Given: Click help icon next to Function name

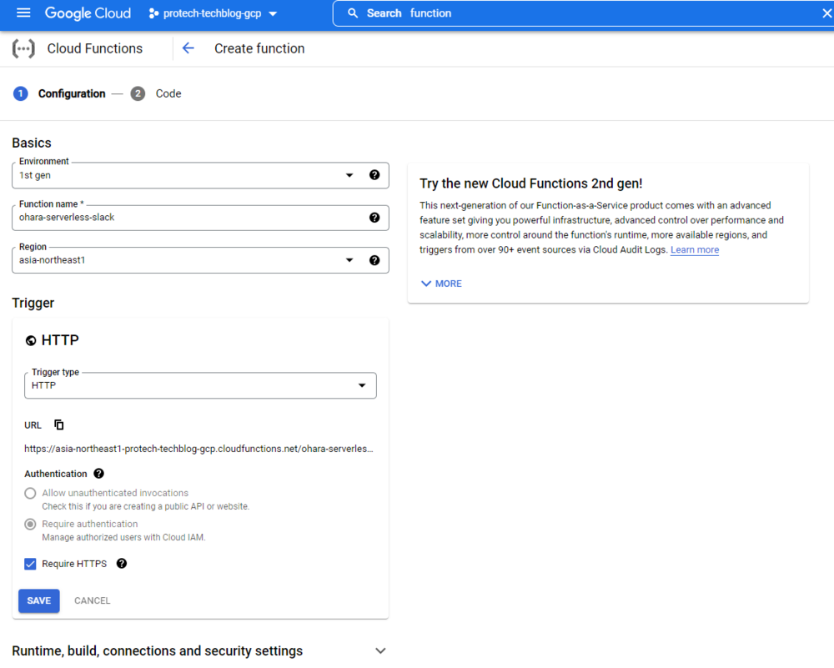Looking at the screenshot, I should [x=374, y=218].
